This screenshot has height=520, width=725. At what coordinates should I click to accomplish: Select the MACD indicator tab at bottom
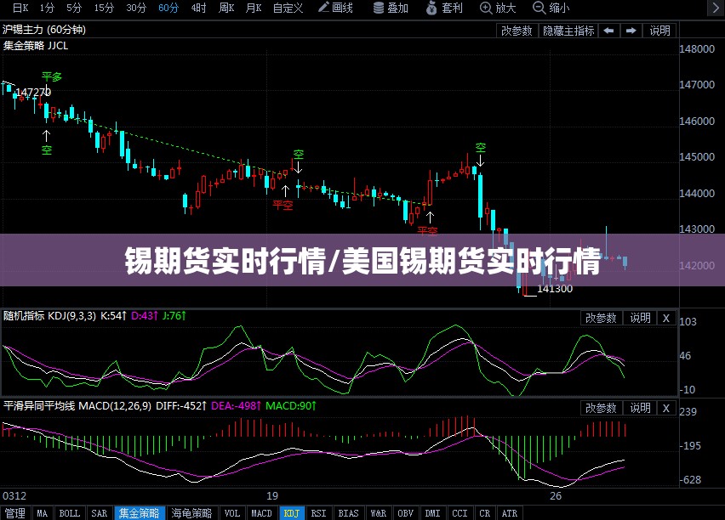261,513
